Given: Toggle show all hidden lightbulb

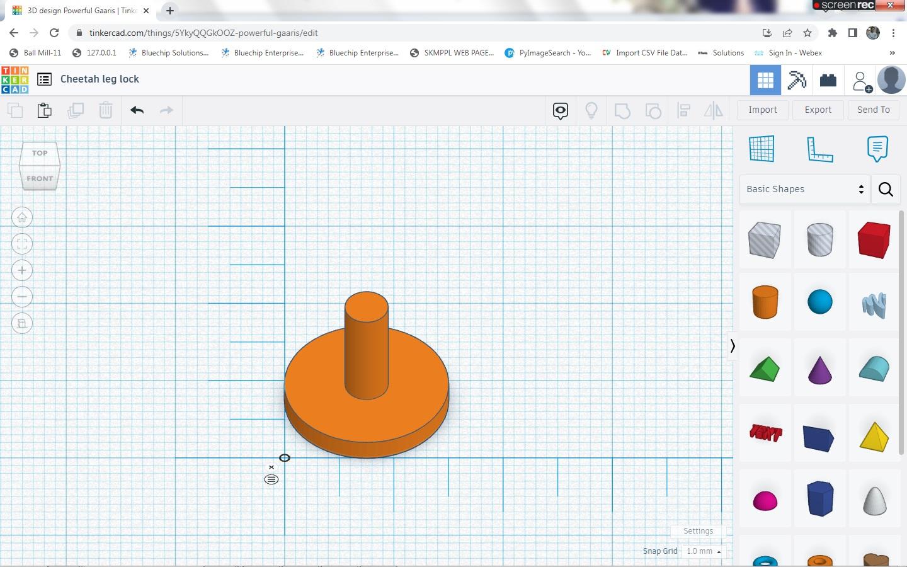Looking at the screenshot, I should click(591, 111).
